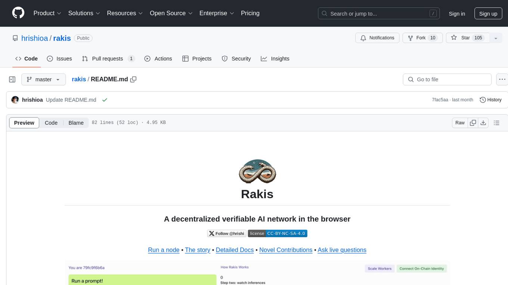508x285 pixels.
Task: Open the Novel Contributions link
Action: pyautogui.click(x=286, y=250)
